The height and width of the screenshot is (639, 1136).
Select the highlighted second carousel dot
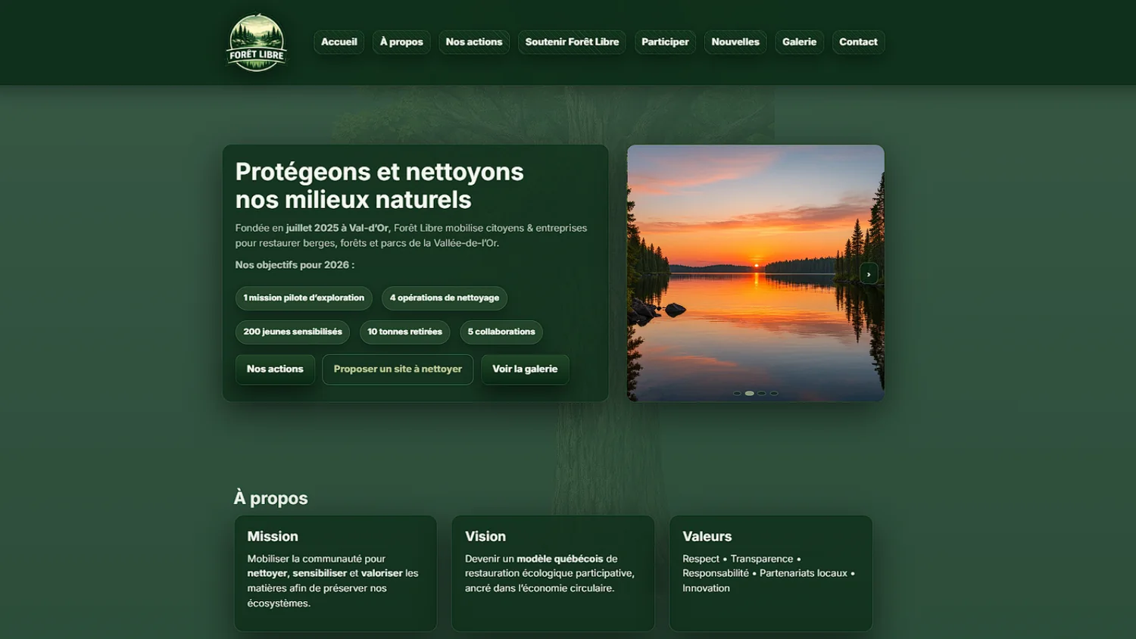[x=750, y=394]
